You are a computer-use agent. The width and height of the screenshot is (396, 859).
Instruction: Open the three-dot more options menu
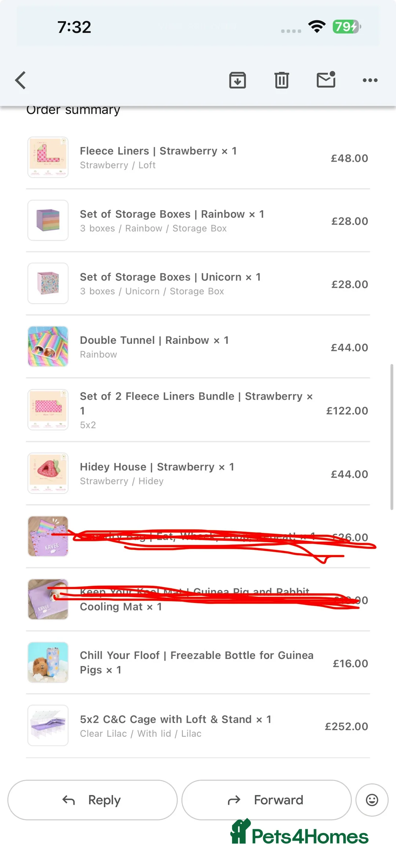[x=370, y=80]
